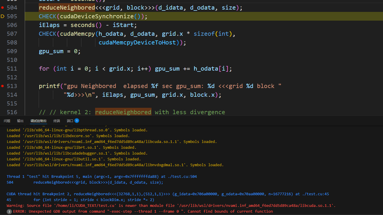383x215 pixels.
Task: Open the 终端 tab
Action: coord(57,121)
